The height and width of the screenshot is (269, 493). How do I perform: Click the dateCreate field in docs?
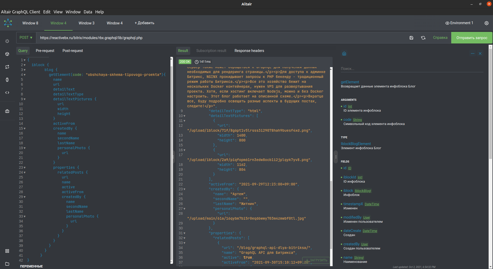pyautogui.click(x=352, y=231)
